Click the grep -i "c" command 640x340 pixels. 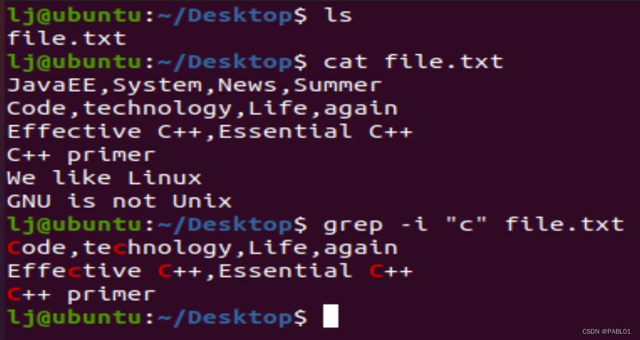(474, 225)
